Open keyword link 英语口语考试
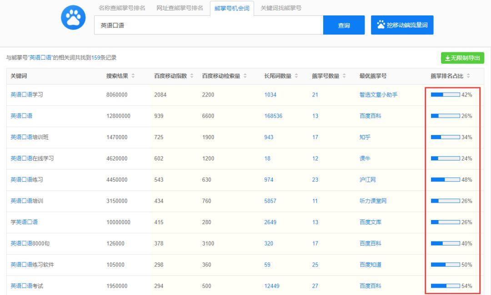 click(x=27, y=286)
